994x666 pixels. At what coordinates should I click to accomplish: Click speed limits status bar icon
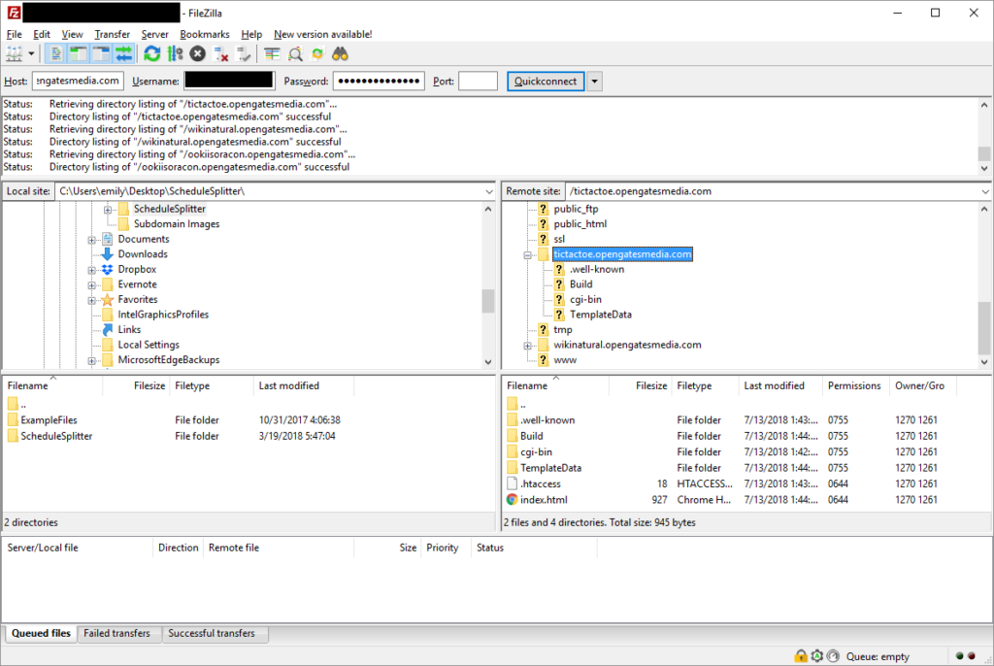pyautogui.click(x=834, y=656)
